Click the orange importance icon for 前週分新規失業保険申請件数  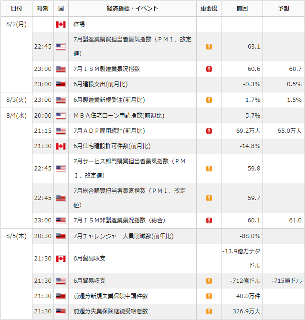point(209,296)
